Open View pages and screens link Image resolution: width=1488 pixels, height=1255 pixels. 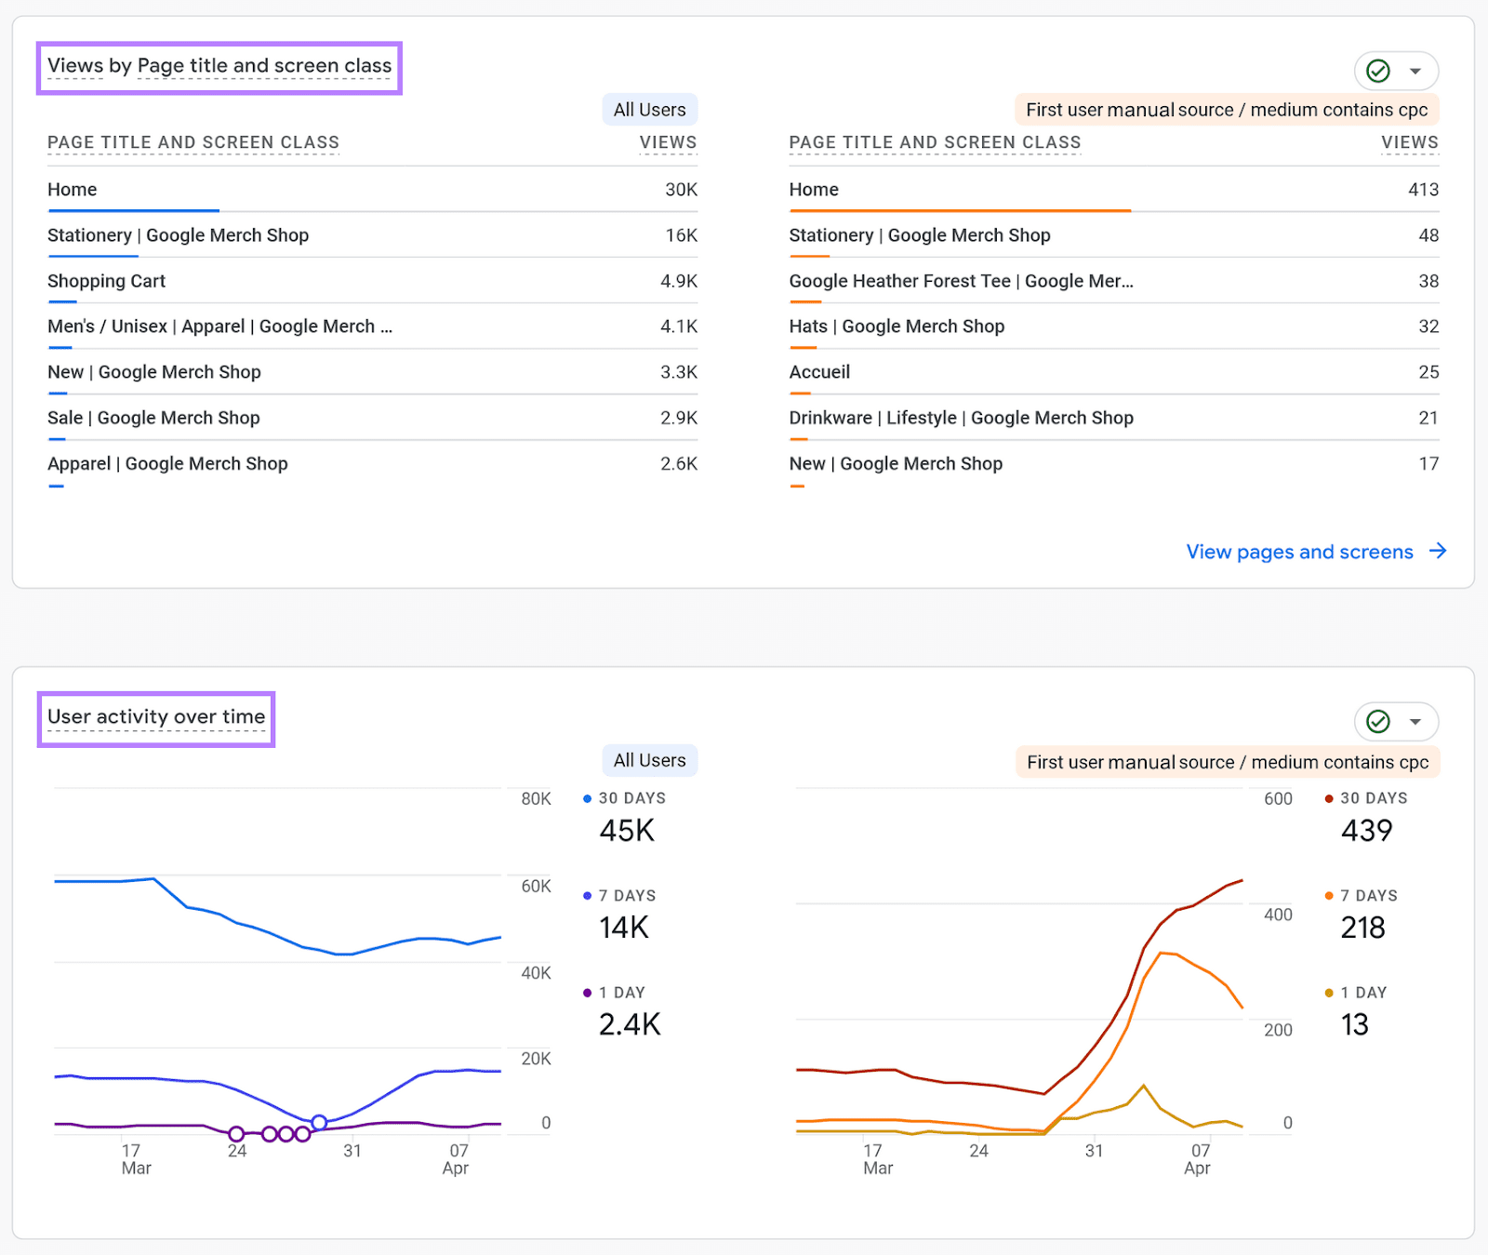1299,552
